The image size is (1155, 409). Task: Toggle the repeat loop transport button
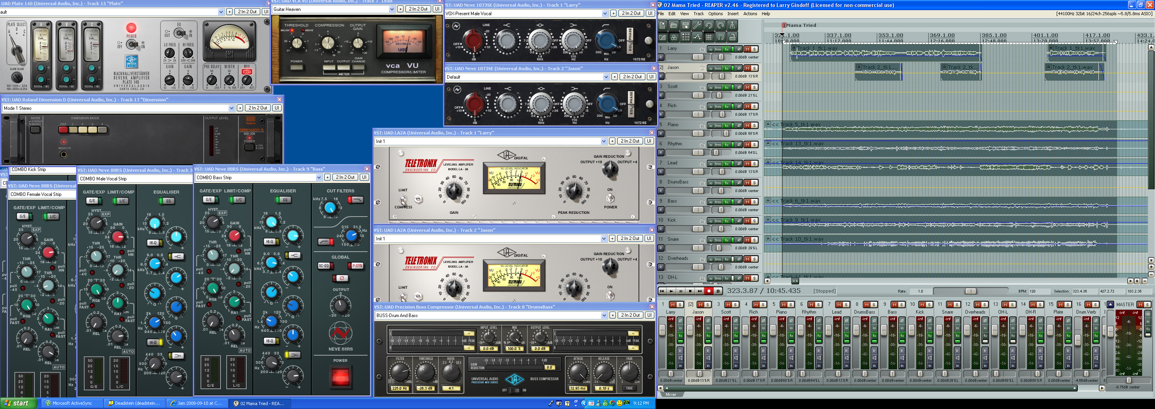718,291
